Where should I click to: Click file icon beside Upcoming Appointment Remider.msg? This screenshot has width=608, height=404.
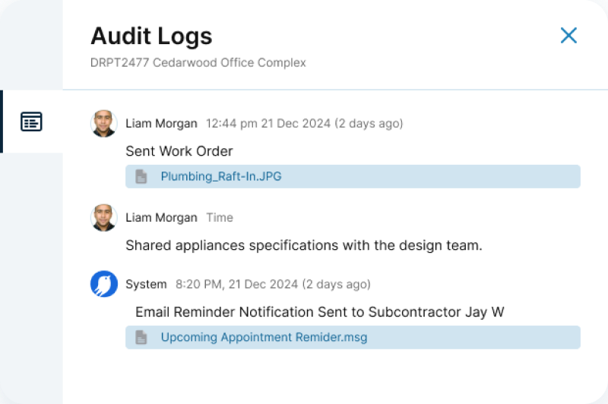(141, 337)
